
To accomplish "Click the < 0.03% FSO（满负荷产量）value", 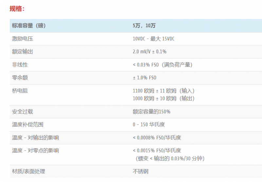I will coord(162,65).
